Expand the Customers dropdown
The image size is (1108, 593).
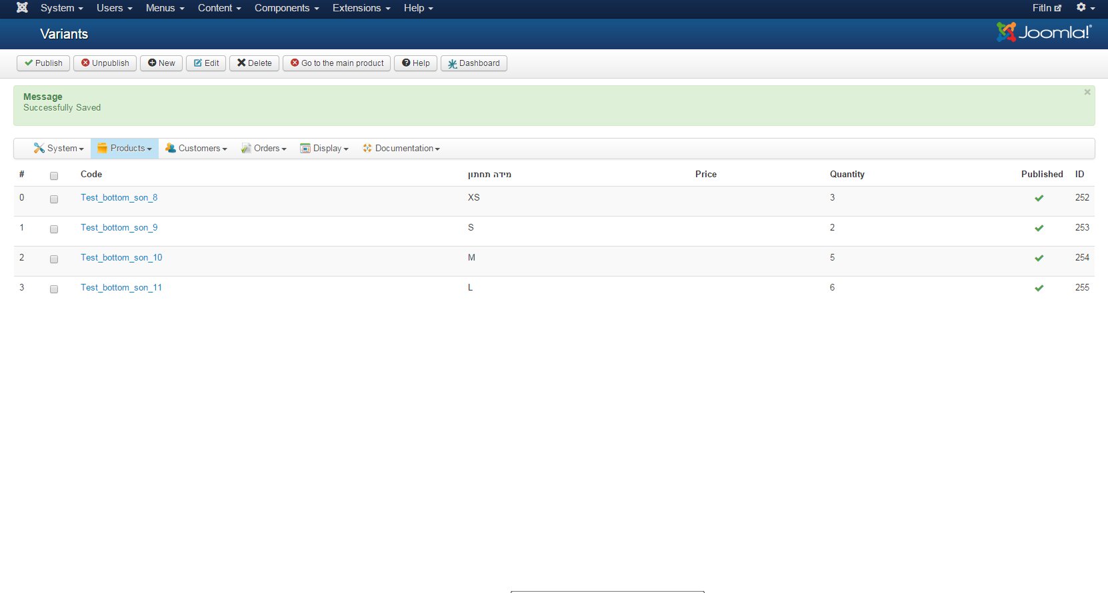[196, 149]
